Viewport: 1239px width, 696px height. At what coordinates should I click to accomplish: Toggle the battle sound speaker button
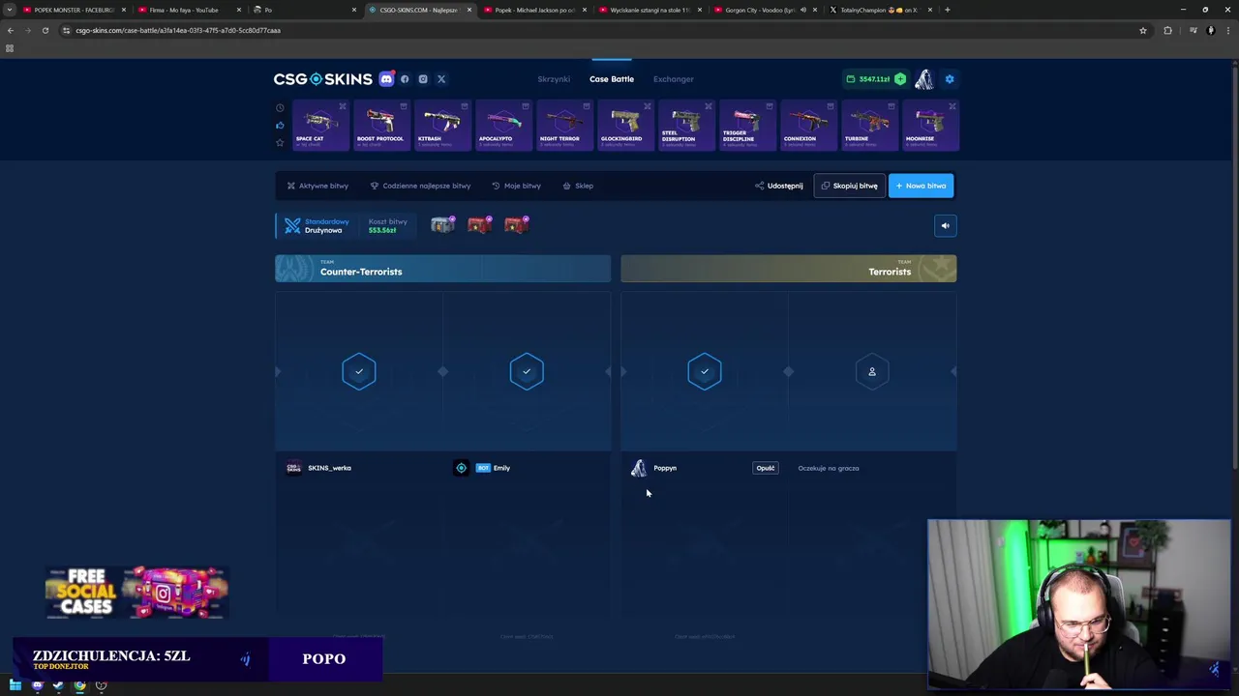(946, 226)
